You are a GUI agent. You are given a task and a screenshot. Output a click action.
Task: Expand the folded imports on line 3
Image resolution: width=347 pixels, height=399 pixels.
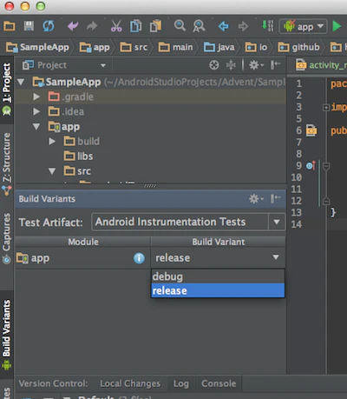pyautogui.click(x=326, y=107)
